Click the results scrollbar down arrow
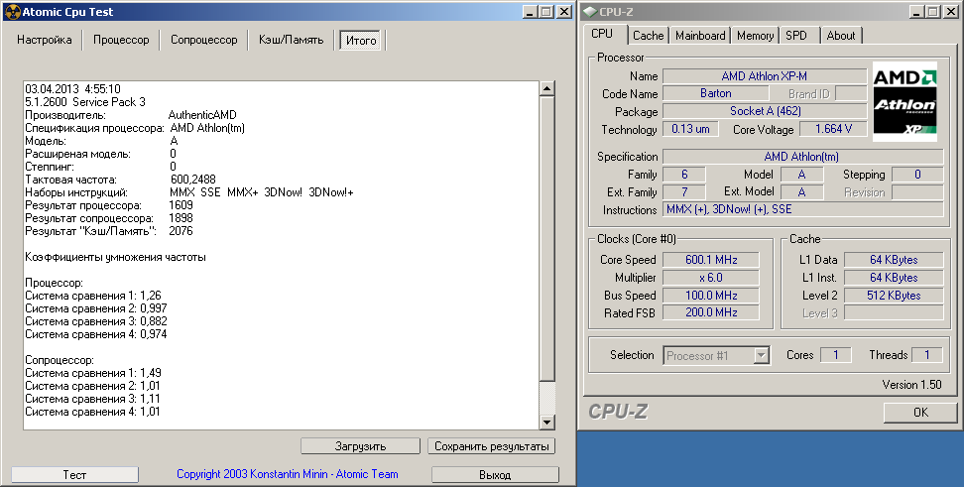Image resolution: width=964 pixels, height=487 pixels. tap(546, 422)
